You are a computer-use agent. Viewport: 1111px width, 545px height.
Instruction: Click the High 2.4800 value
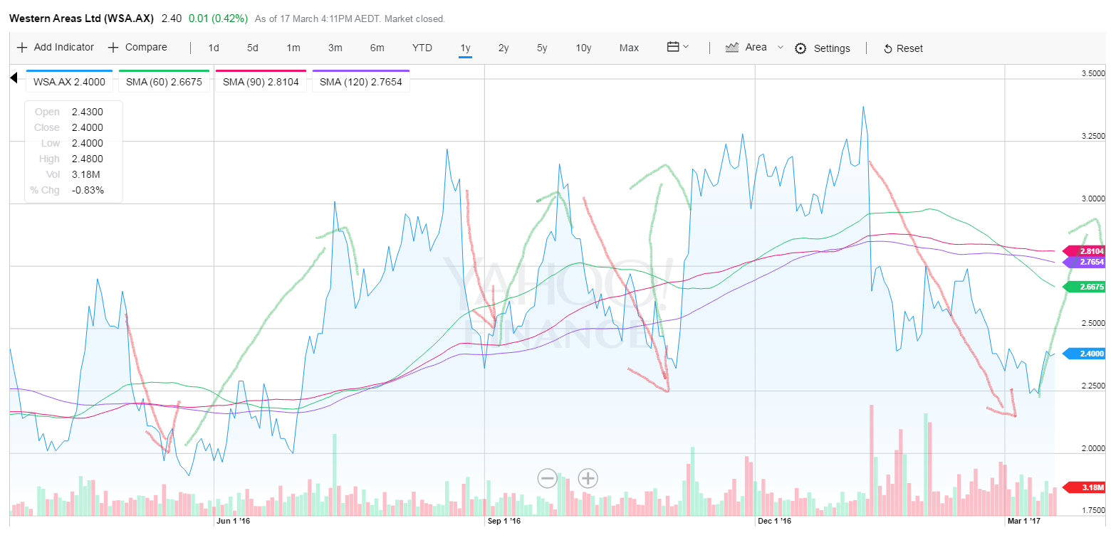88,159
